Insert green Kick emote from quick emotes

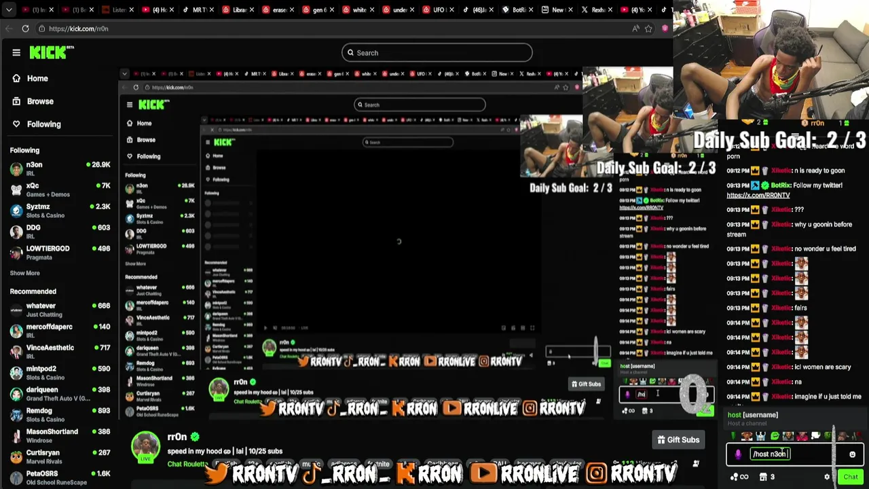[774, 436]
